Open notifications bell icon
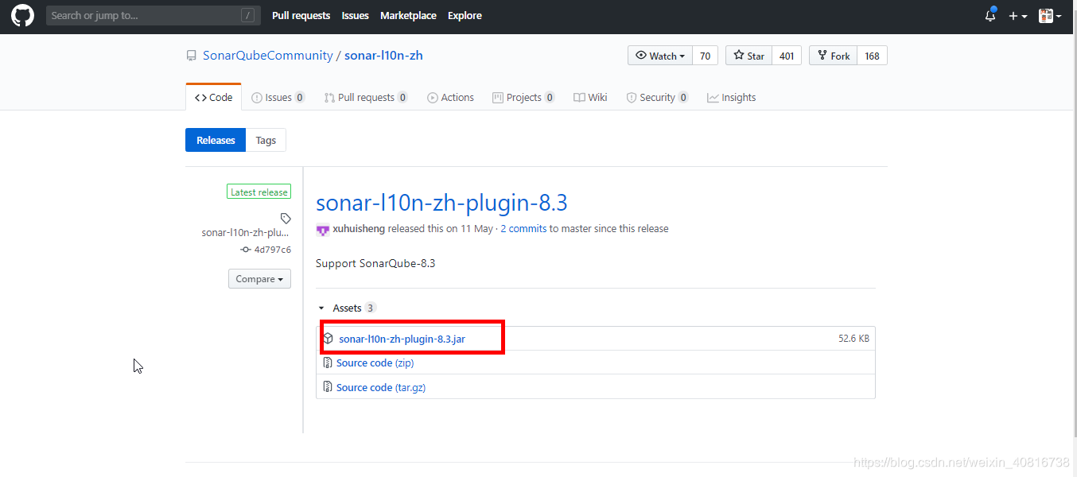Image resolution: width=1077 pixels, height=477 pixels. pos(990,15)
